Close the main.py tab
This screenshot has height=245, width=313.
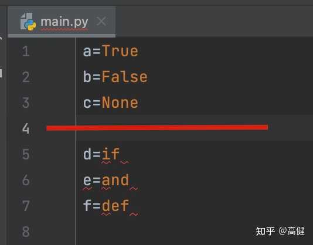pos(101,21)
